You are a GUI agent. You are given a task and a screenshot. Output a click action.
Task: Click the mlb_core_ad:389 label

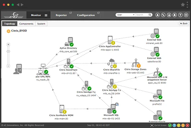click(x=68, y=52)
